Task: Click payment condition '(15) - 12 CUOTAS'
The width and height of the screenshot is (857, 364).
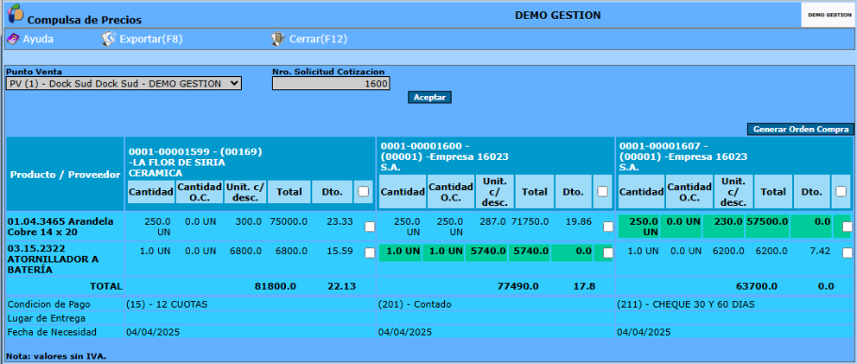Action: (x=167, y=305)
